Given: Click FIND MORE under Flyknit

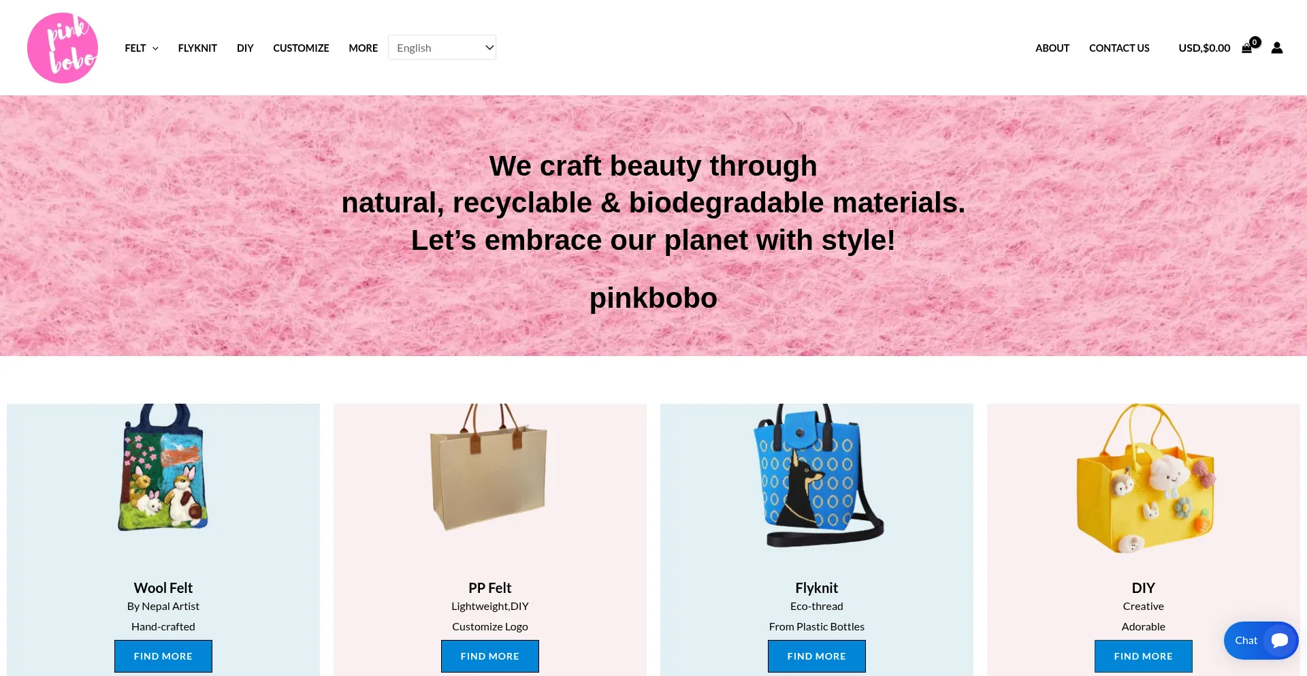Looking at the screenshot, I should click(x=817, y=656).
